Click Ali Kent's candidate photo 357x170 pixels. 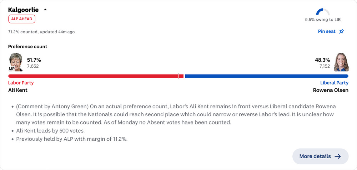pyautogui.click(x=16, y=62)
